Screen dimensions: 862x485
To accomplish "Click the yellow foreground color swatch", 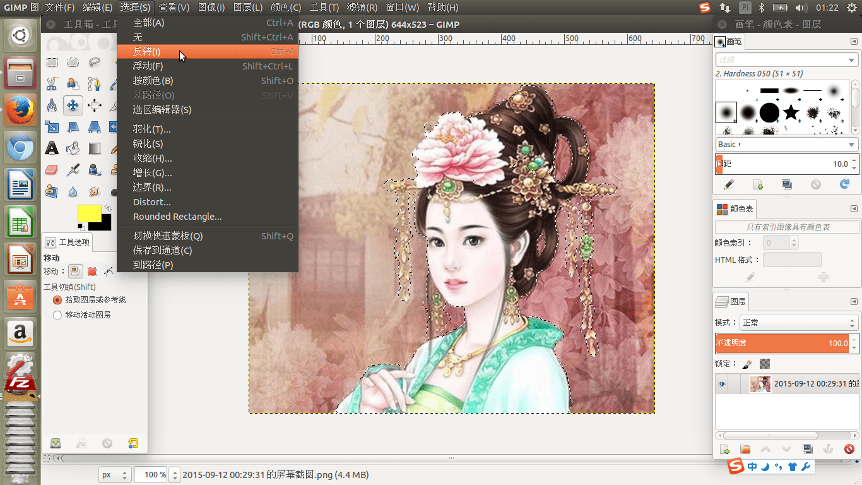I will click(88, 213).
